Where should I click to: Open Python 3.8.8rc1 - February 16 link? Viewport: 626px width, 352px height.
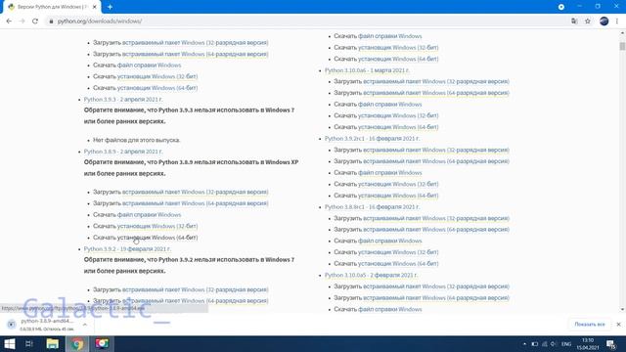tap(372, 207)
